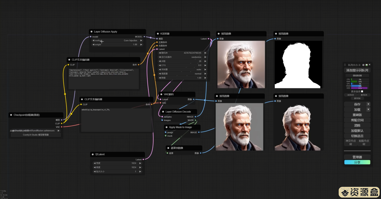Increase 批次大小 with its right arrow

pos(140,172)
